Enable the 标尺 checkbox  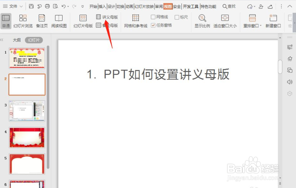[x=177, y=17]
